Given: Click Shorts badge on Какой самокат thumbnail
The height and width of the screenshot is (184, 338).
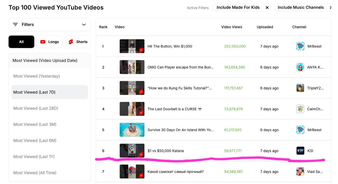Looking at the screenshot, I should click(141, 175).
